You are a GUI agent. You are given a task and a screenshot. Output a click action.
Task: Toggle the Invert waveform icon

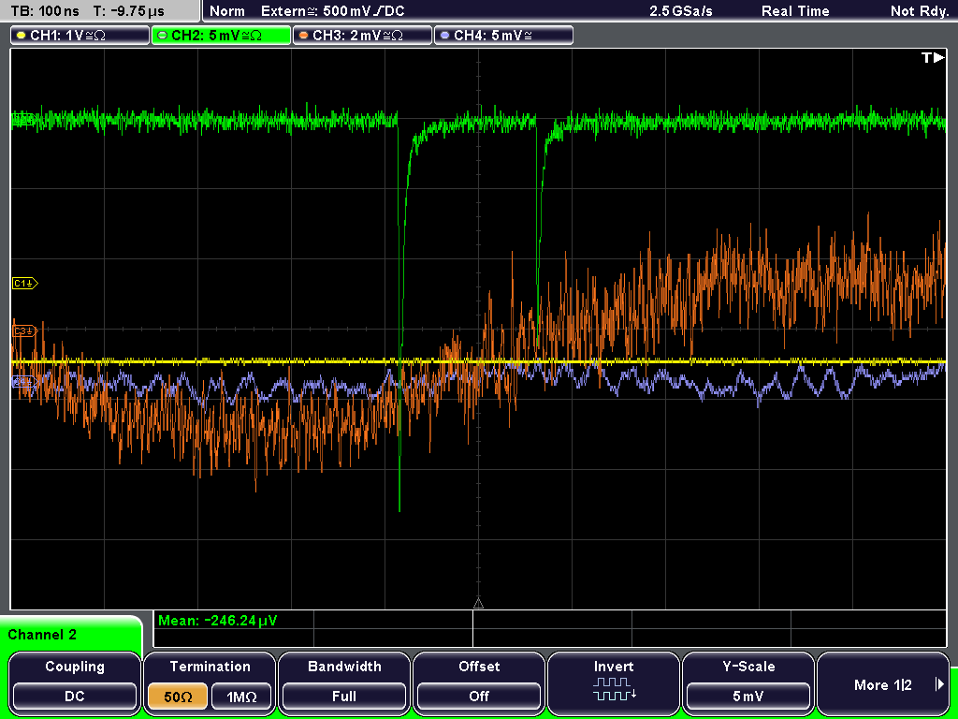[614, 688]
